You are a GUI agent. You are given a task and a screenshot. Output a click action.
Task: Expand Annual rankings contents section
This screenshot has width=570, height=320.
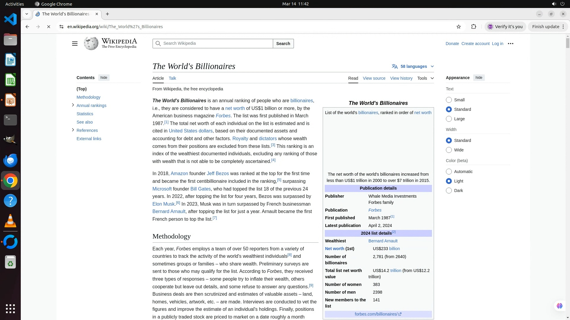[x=73, y=105]
